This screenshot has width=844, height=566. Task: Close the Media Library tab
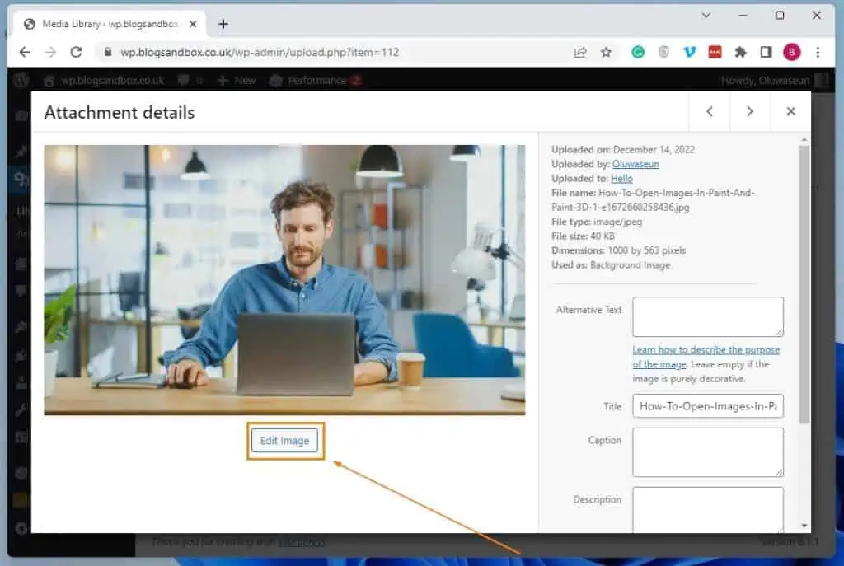click(193, 24)
